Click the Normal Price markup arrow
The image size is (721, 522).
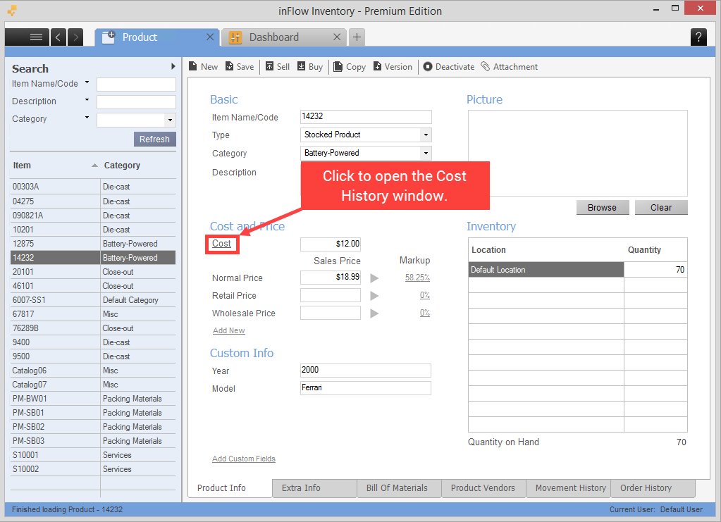click(374, 278)
